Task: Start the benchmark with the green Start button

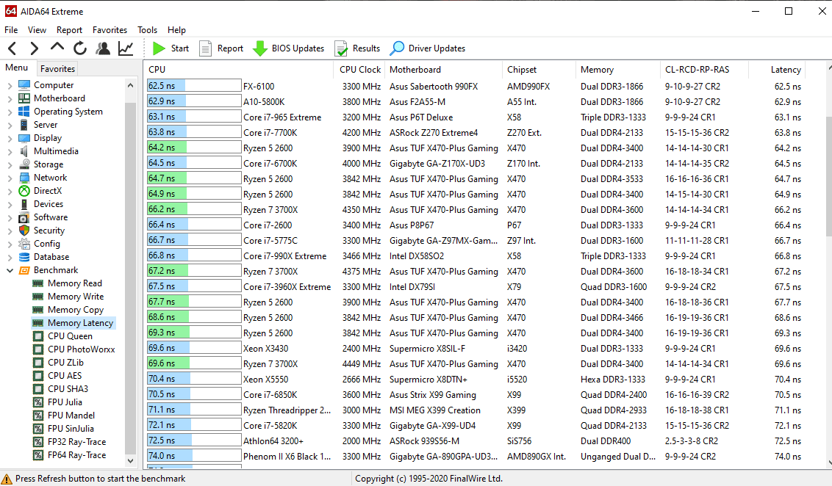Action: point(171,48)
